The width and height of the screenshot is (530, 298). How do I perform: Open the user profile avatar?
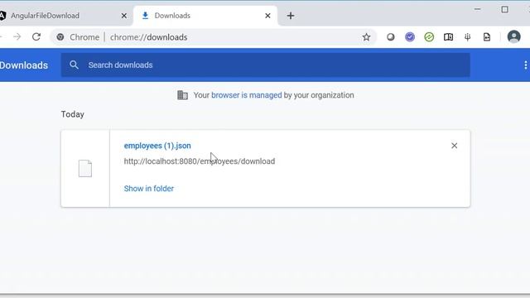pos(513,36)
